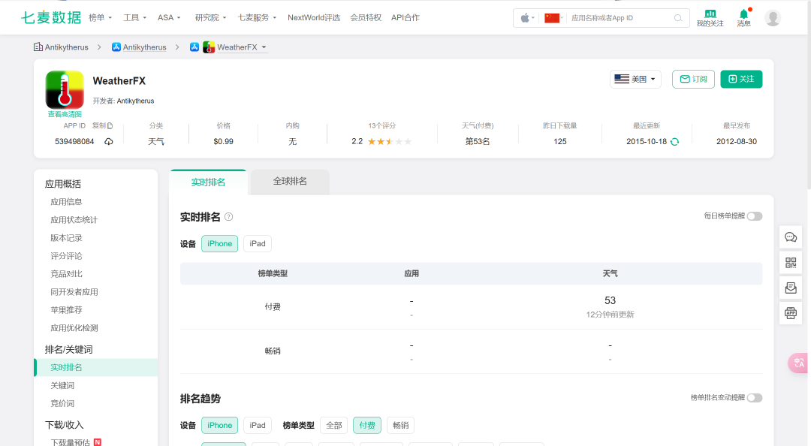Viewport: 811px width, 446px height.
Task: Click the app name or App ID search field
Action: pyautogui.click(x=620, y=18)
